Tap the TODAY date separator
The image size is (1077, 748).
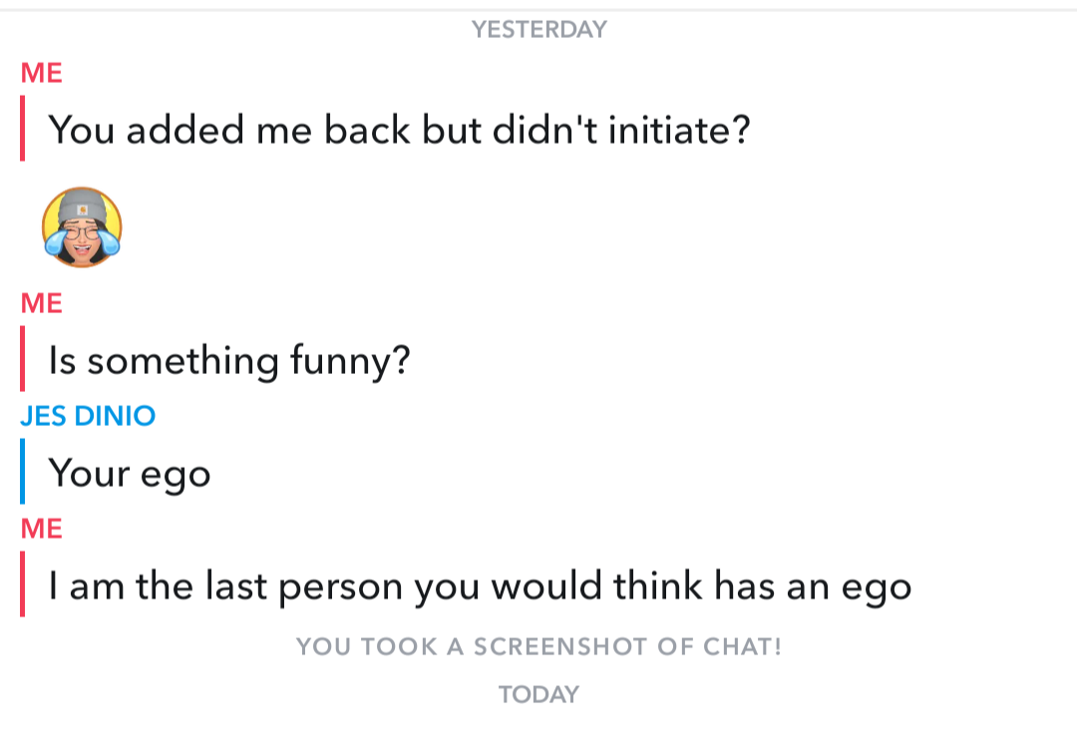(538, 694)
